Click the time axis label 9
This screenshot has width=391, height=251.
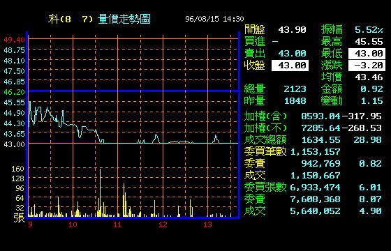point(30,225)
